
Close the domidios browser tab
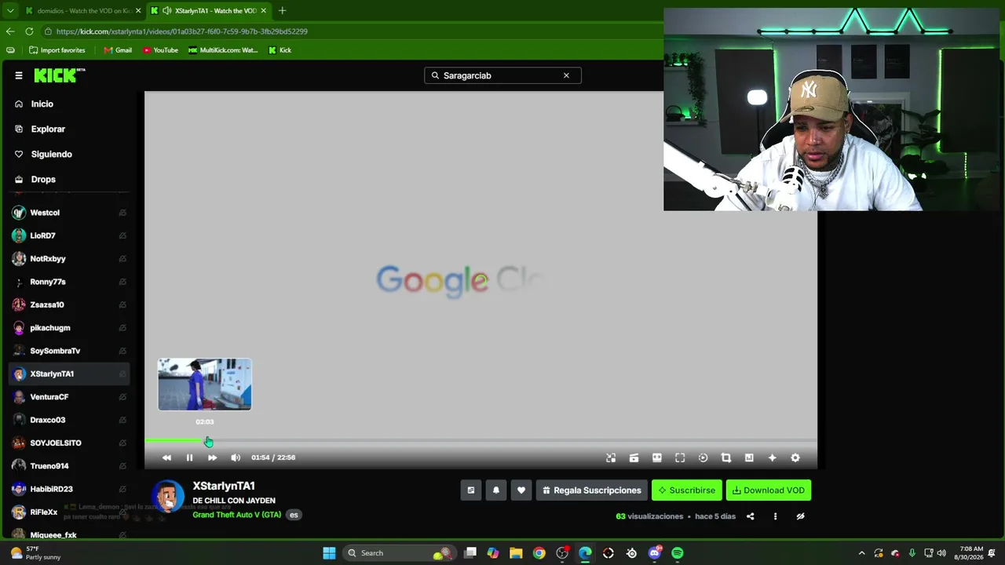click(138, 11)
